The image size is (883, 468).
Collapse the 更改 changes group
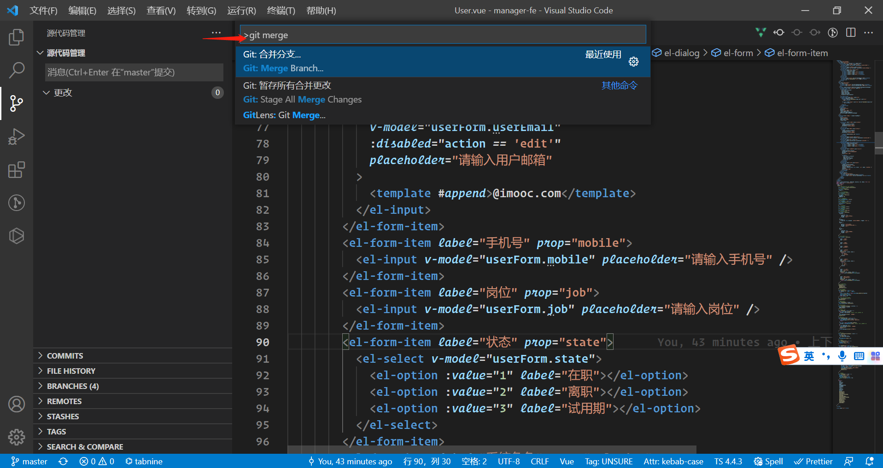point(133,92)
